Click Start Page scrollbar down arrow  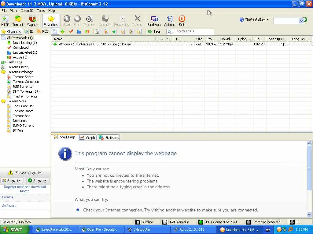[309, 215]
